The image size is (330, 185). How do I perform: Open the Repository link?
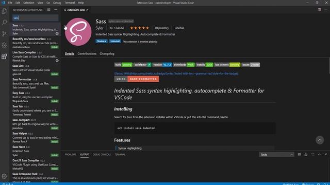pos(161,28)
